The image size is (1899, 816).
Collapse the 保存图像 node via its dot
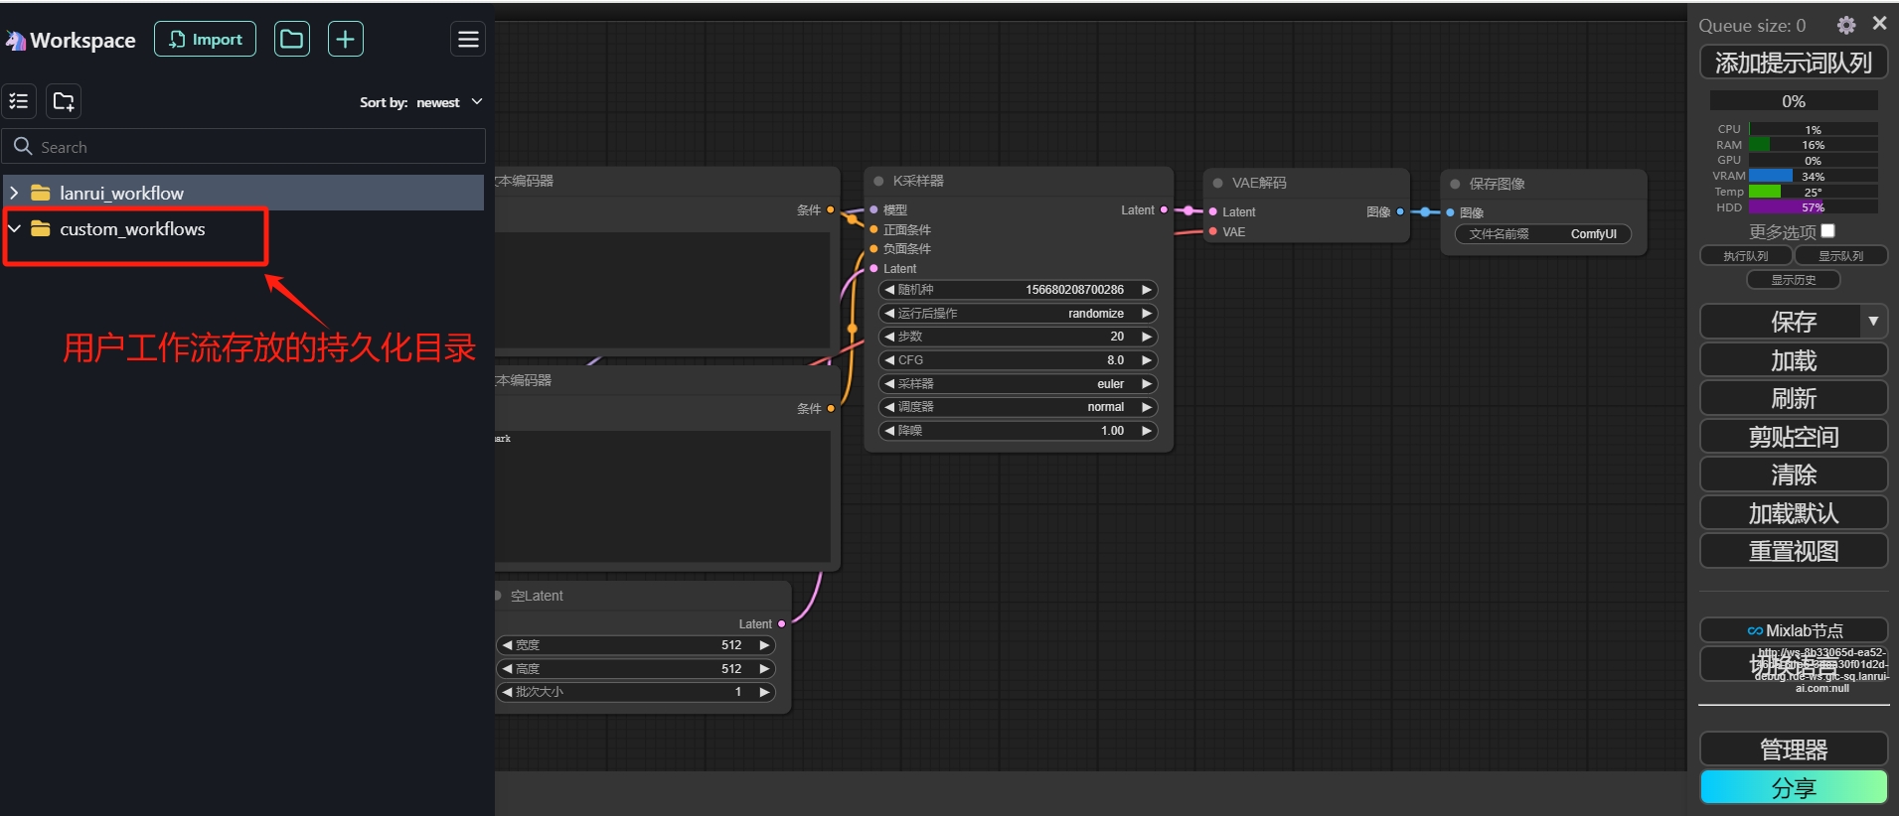pyautogui.click(x=1455, y=184)
